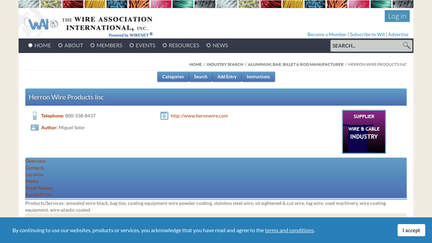Follow the Become a Member link
This screenshot has width=432, height=243.
click(327, 35)
